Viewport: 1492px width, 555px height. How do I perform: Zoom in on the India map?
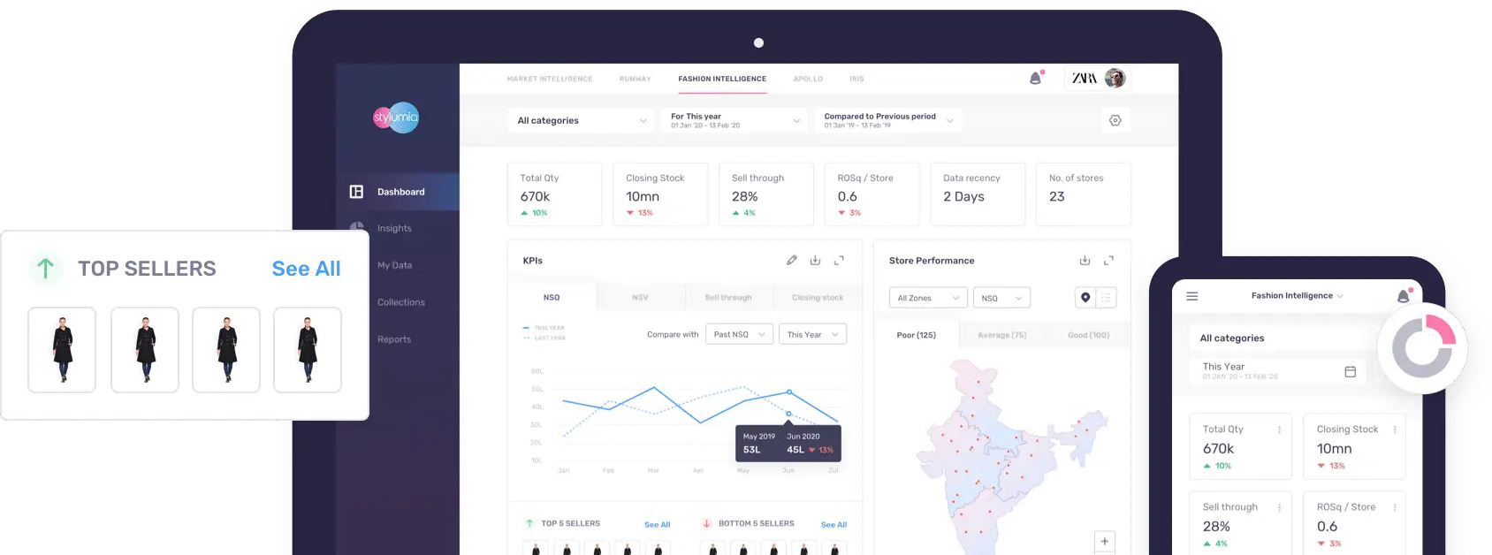pyautogui.click(x=1104, y=541)
